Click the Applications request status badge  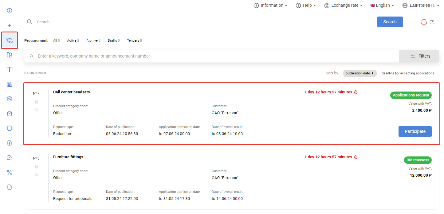click(411, 95)
